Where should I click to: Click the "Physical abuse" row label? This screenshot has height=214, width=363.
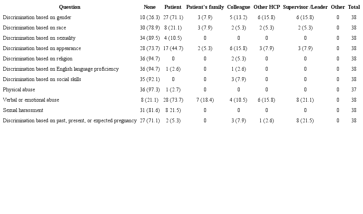coord(19,90)
